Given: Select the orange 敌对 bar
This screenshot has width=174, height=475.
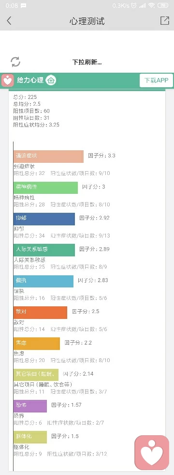Looking at the screenshot, I should click(x=40, y=312).
